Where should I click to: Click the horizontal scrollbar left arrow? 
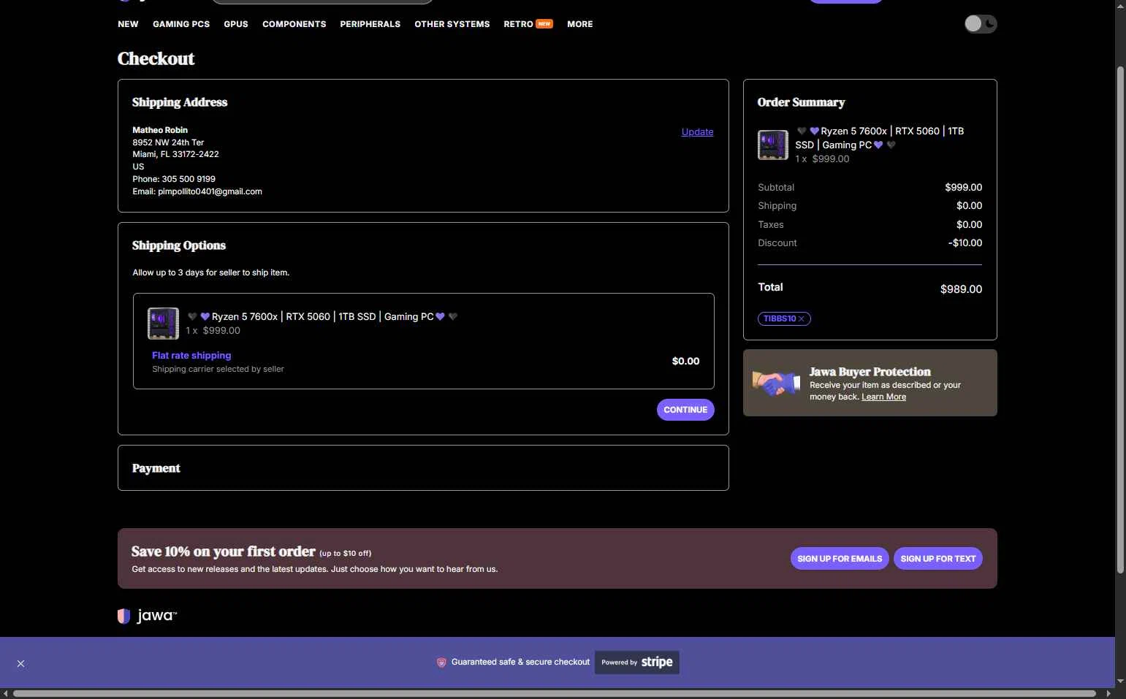tap(6, 693)
